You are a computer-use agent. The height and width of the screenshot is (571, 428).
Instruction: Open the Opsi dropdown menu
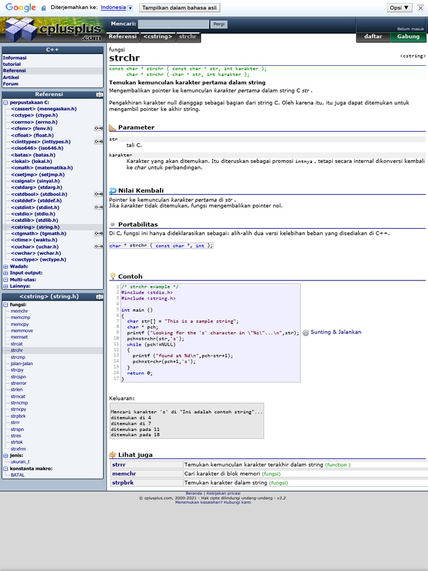pos(400,8)
